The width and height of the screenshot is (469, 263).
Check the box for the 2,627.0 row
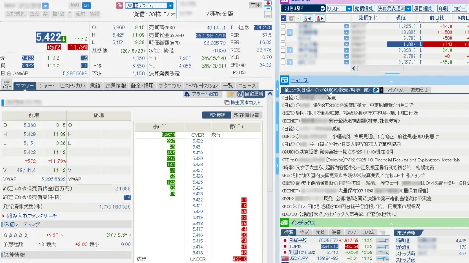tap(283, 62)
